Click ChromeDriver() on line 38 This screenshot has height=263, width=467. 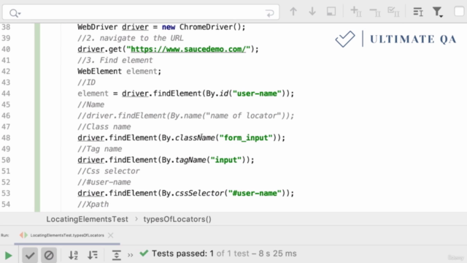tap(212, 27)
